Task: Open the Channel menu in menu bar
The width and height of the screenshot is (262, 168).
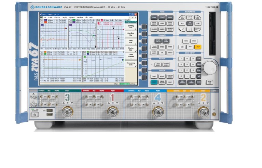Action: (x=57, y=17)
